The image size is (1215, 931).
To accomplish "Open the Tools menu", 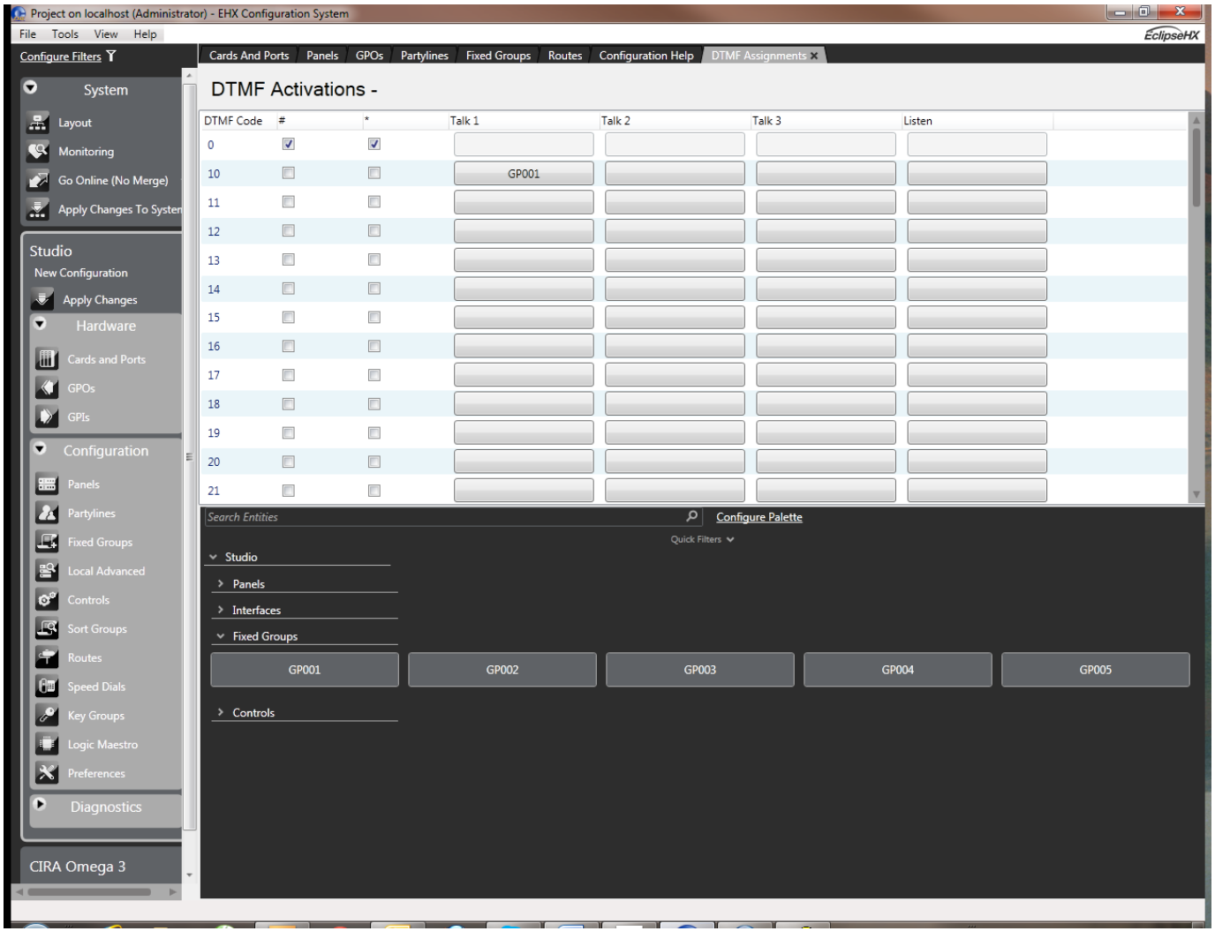I will tap(64, 34).
